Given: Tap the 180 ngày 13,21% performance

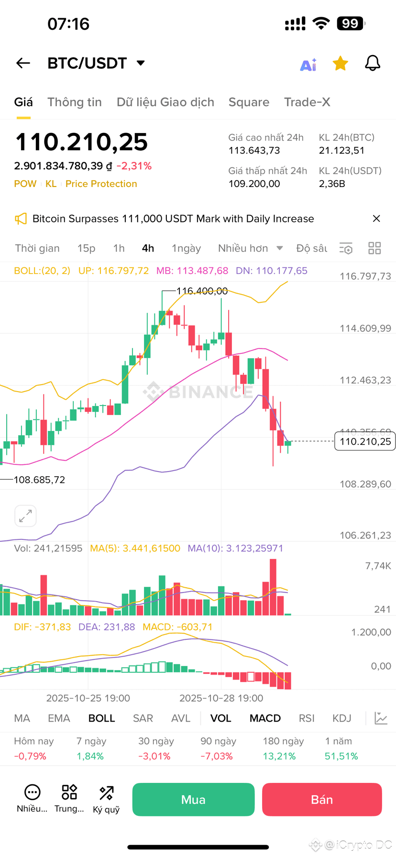Looking at the screenshot, I should click(x=283, y=748).
